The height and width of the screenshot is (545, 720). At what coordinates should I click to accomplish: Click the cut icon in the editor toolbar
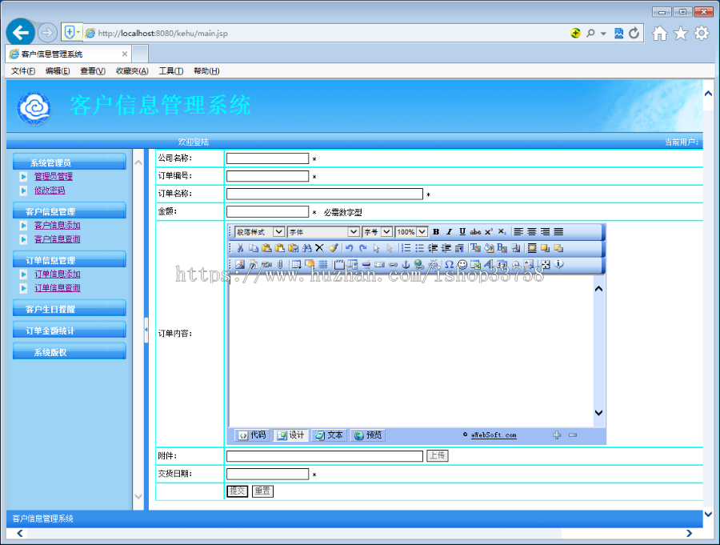(x=239, y=247)
